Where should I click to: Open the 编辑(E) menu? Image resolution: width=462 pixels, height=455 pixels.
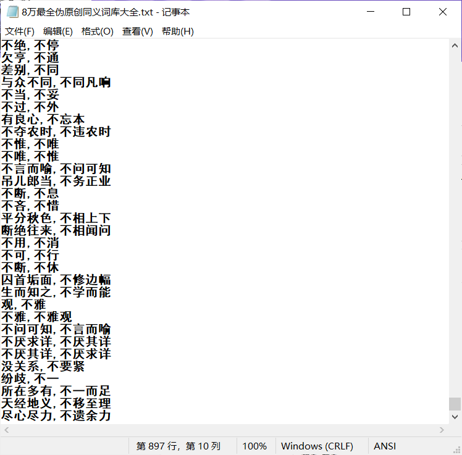point(57,31)
